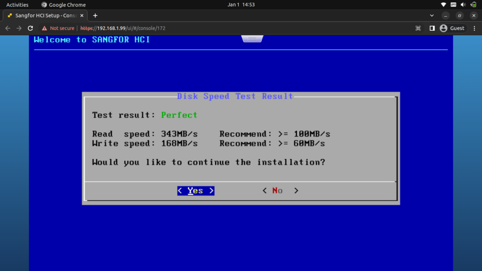Open Chrome's three-dot menu
This screenshot has width=482, height=271.
[474, 28]
